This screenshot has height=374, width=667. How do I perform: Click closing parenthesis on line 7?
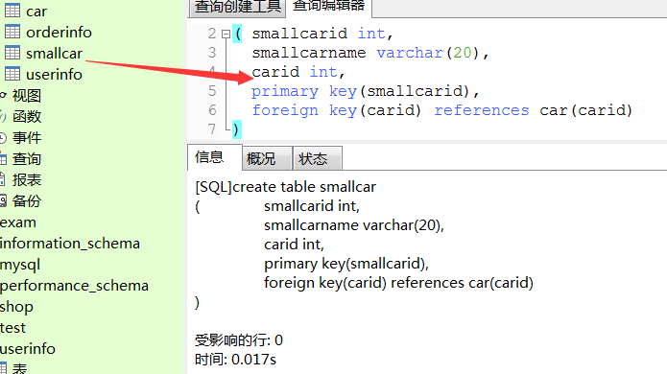pos(236,129)
